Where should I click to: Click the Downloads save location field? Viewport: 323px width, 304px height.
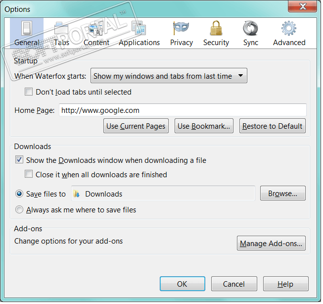click(164, 194)
